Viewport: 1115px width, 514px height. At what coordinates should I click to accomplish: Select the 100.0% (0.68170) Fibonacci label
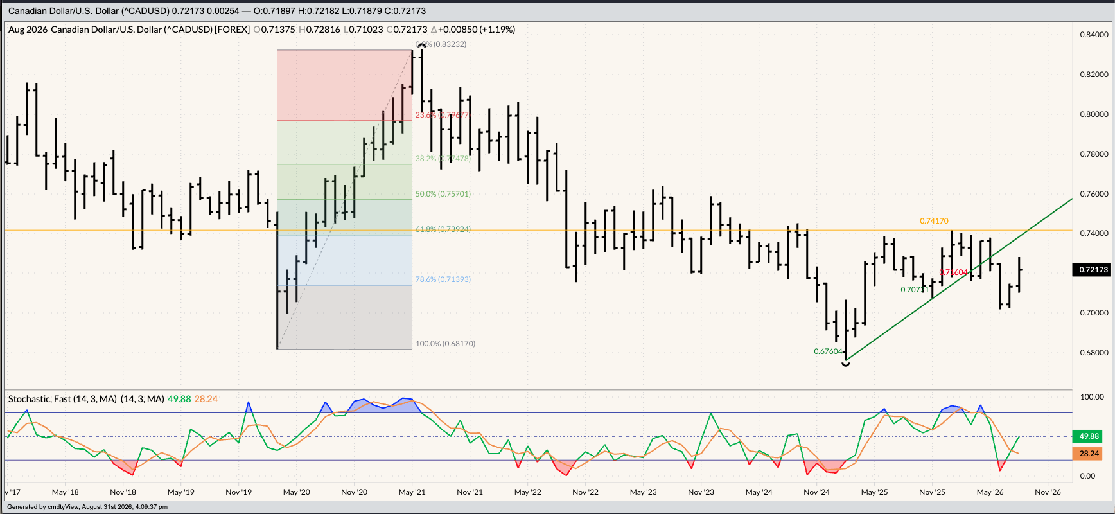445,344
